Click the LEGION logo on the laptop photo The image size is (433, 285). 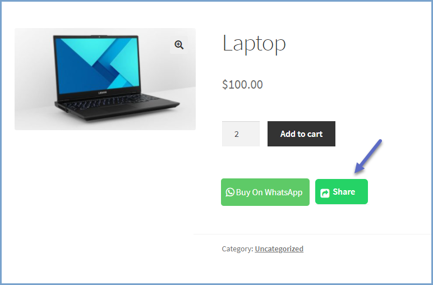(x=103, y=93)
